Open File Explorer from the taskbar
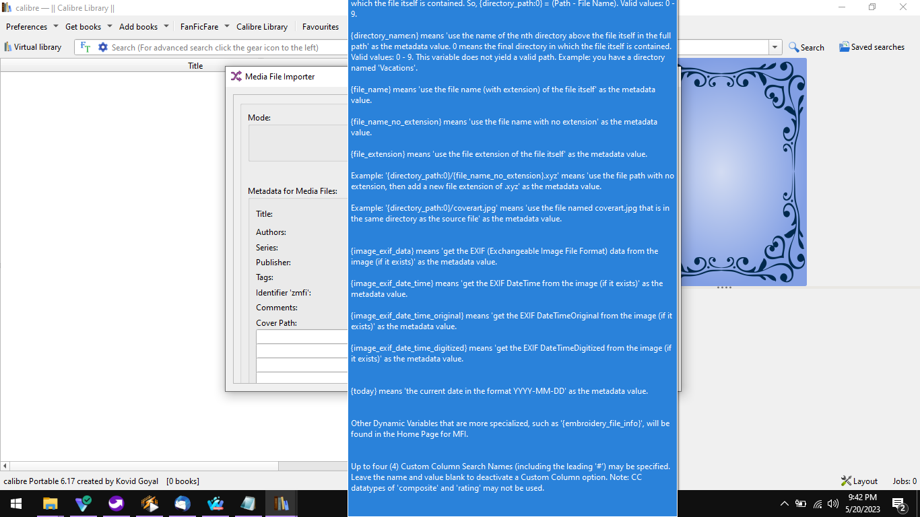The image size is (920, 517). point(50,504)
